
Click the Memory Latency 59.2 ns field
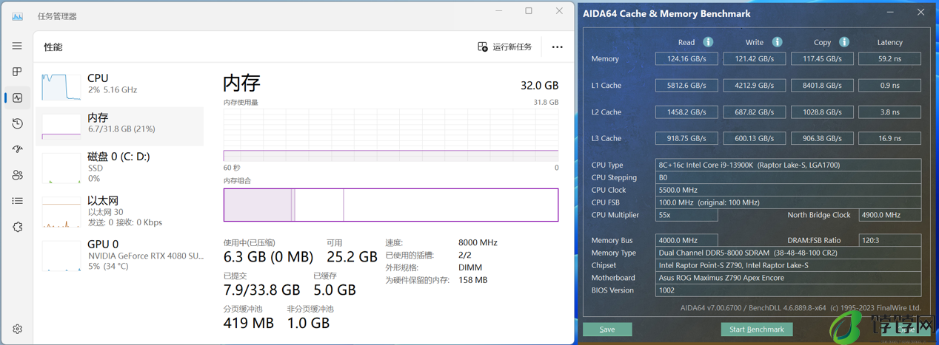coord(889,58)
